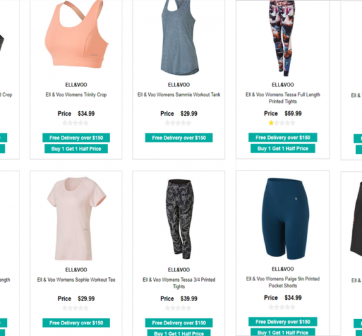Open the blue Paige Pocket Shorts image
362x336 pixels.
point(286,218)
